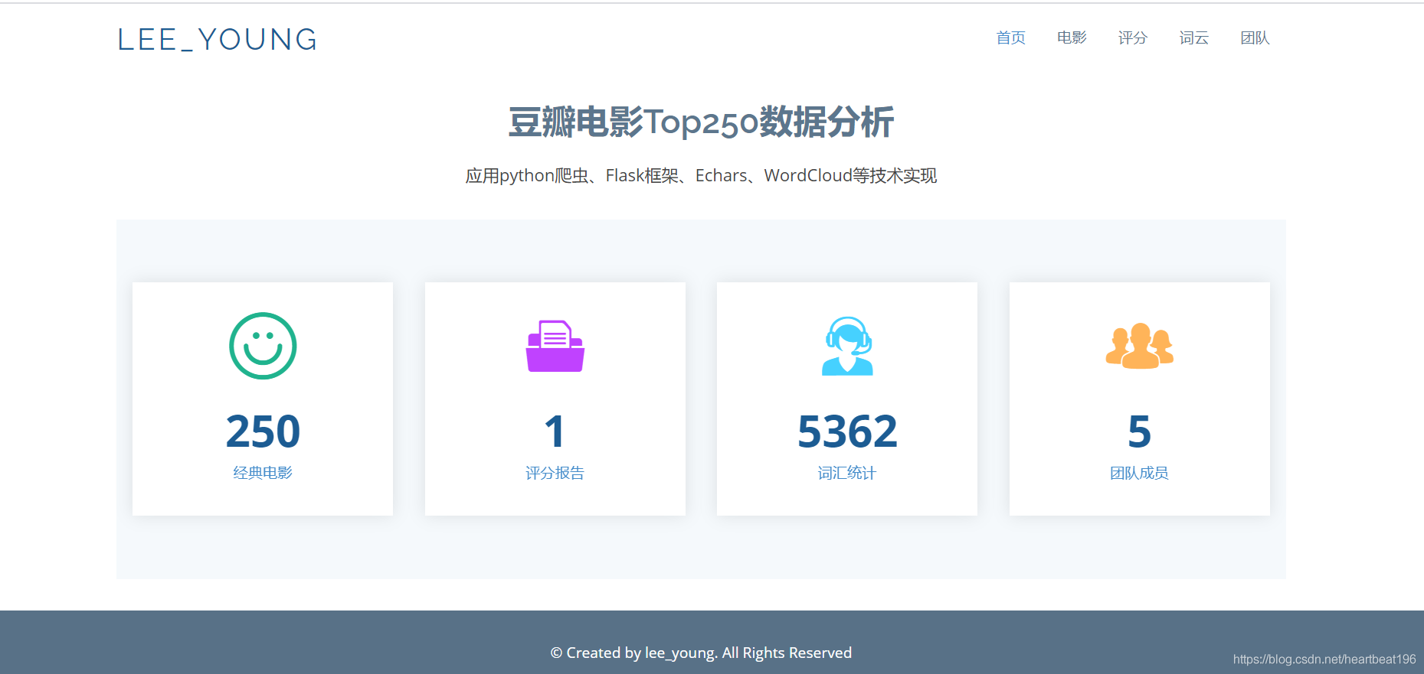This screenshot has height=674, width=1424.
Task: Open the 首页 nav item
Action: (1010, 38)
